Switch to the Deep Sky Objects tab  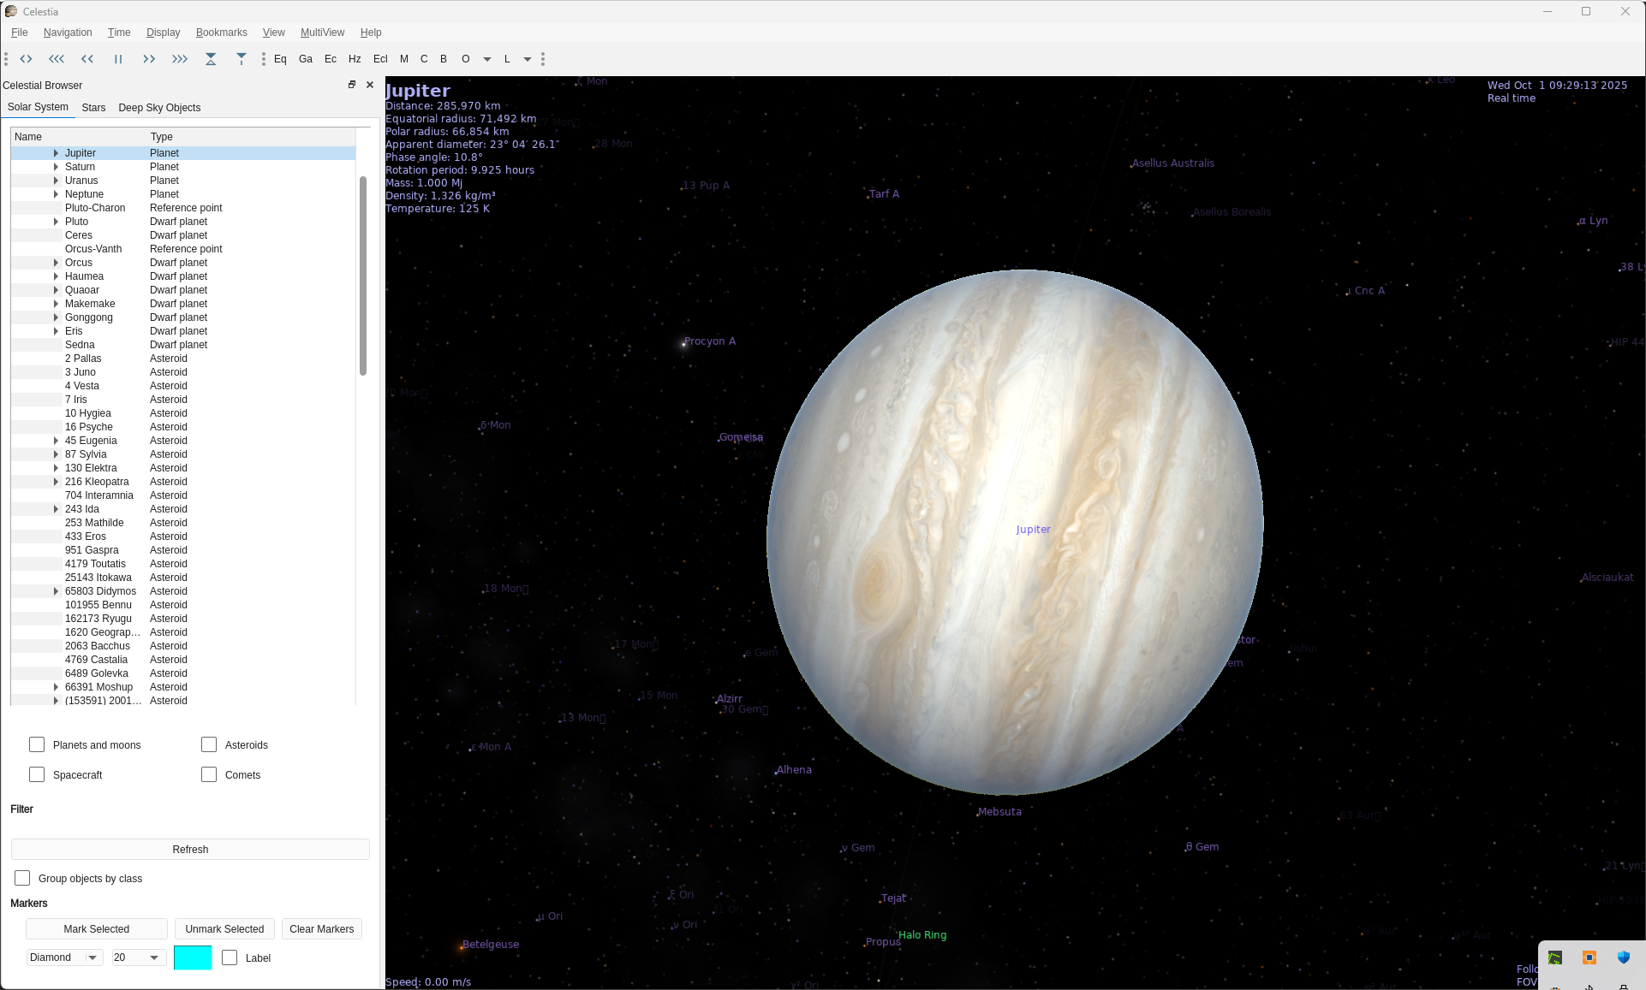[159, 108]
